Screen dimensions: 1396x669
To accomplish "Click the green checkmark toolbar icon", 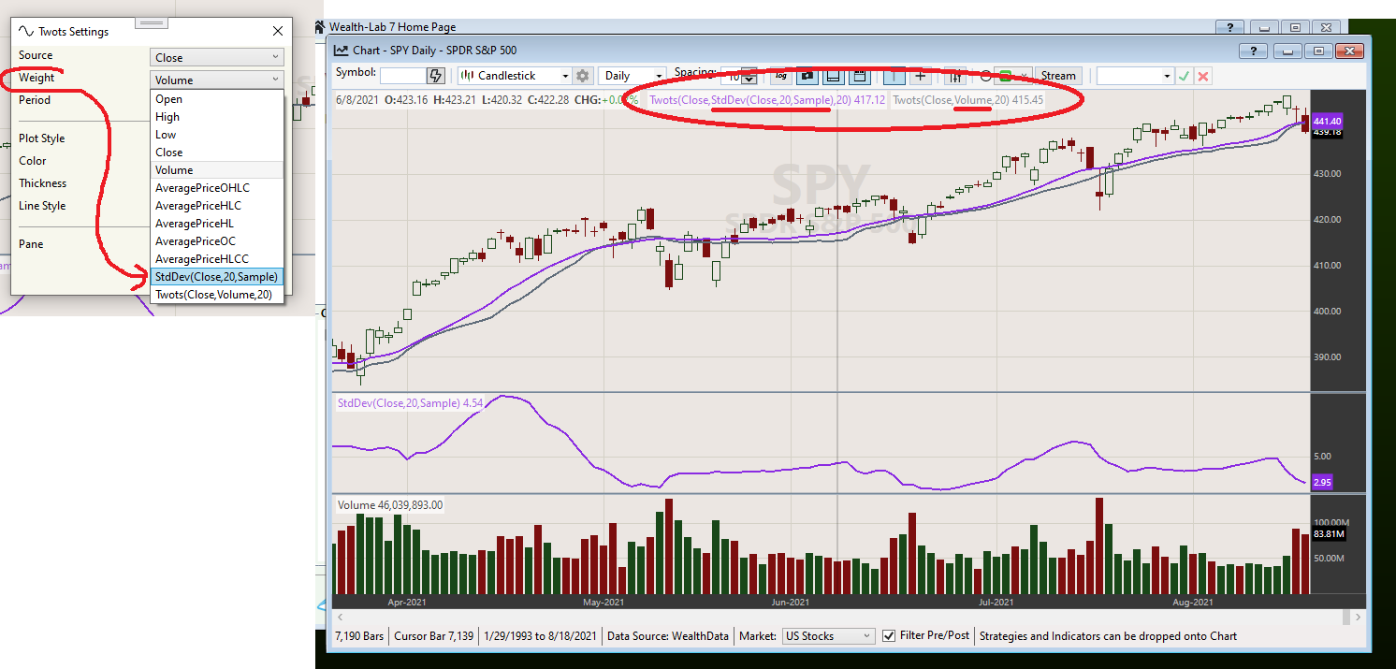I will pyautogui.click(x=1184, y=76).
